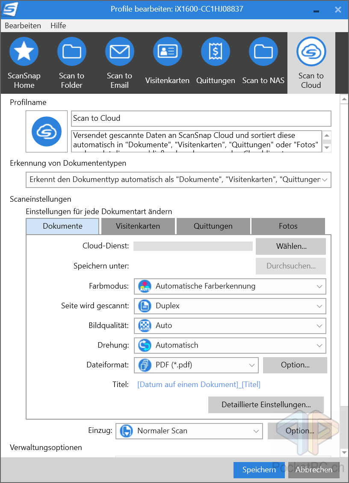The width and height of the screenshot is (349, 483).
Task: Cancel editing with Abbrechen
Action: (x=314, y=470)
